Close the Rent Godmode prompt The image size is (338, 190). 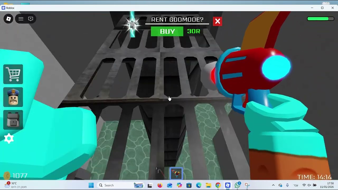pyautogui.click(x=218, y=21)
